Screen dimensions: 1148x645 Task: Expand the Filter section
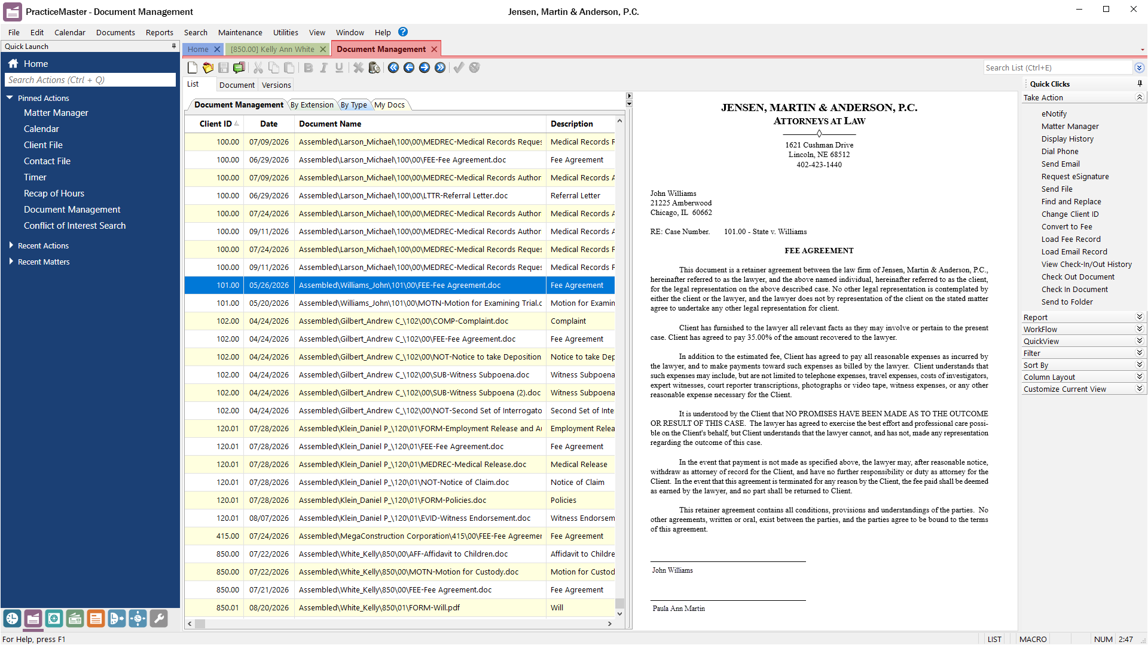click(1139, 353)
